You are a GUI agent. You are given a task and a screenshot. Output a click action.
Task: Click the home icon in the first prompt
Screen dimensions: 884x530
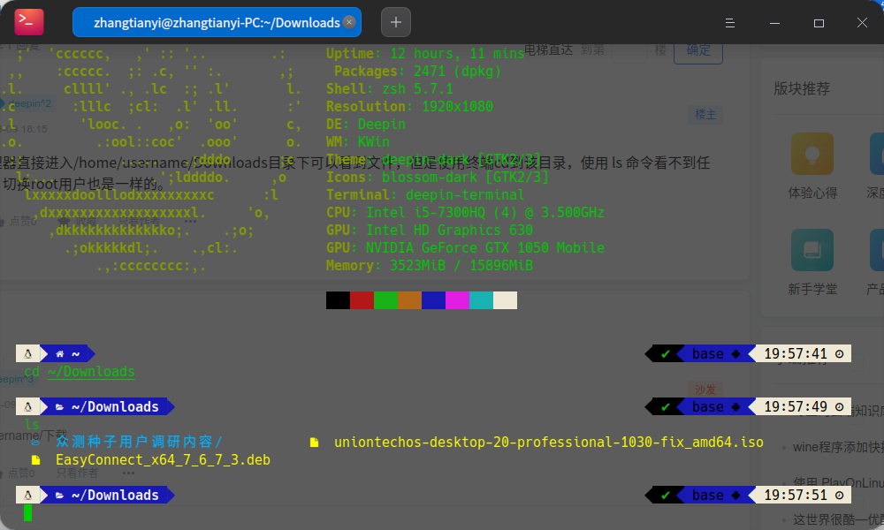coord(60,353)
